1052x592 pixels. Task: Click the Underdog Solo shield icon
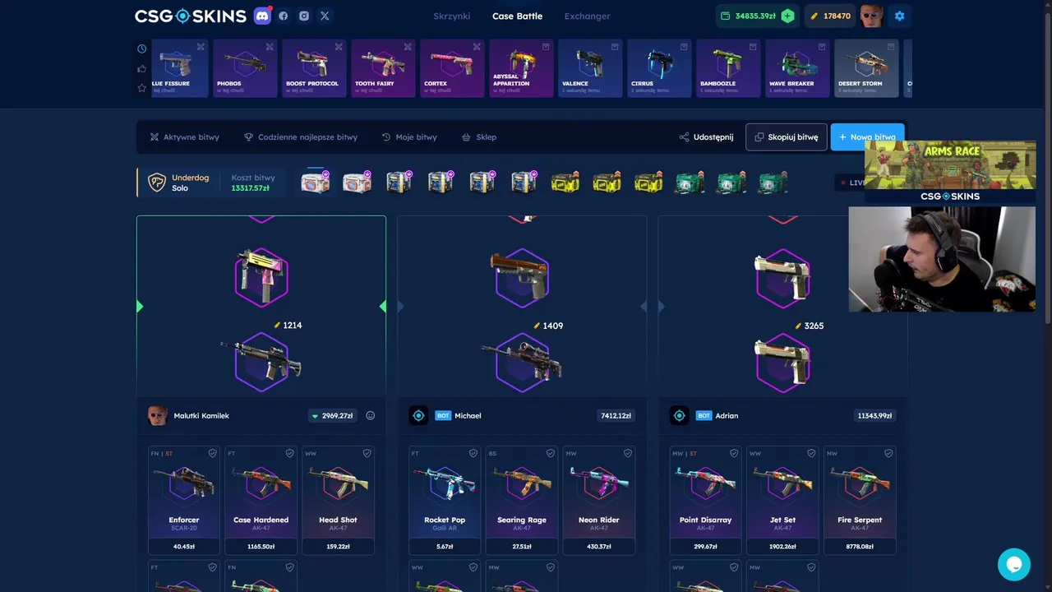click(156, 183)
